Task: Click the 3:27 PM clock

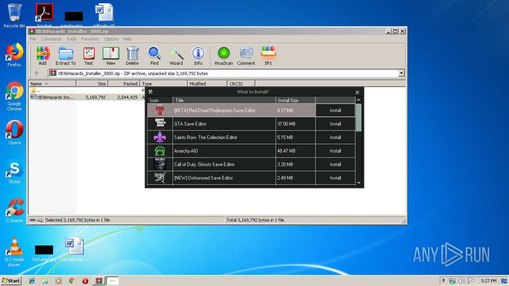Action: pos(488,281)
